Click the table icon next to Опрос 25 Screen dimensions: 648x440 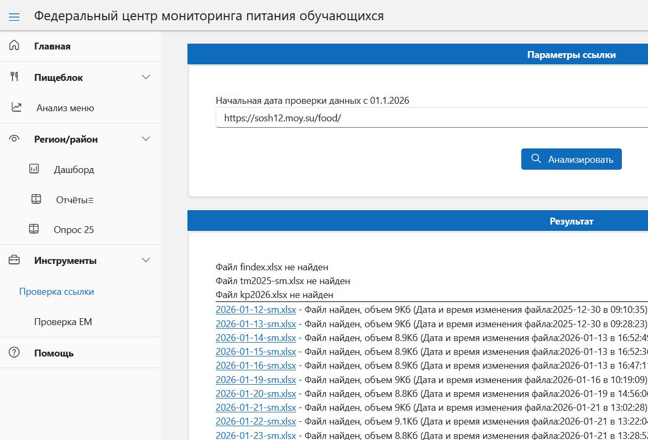34,229
